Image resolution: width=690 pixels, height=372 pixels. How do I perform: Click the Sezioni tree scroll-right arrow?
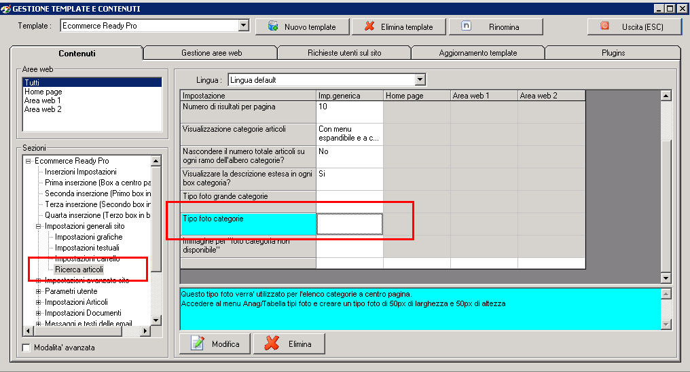click(x=145, y=331)
